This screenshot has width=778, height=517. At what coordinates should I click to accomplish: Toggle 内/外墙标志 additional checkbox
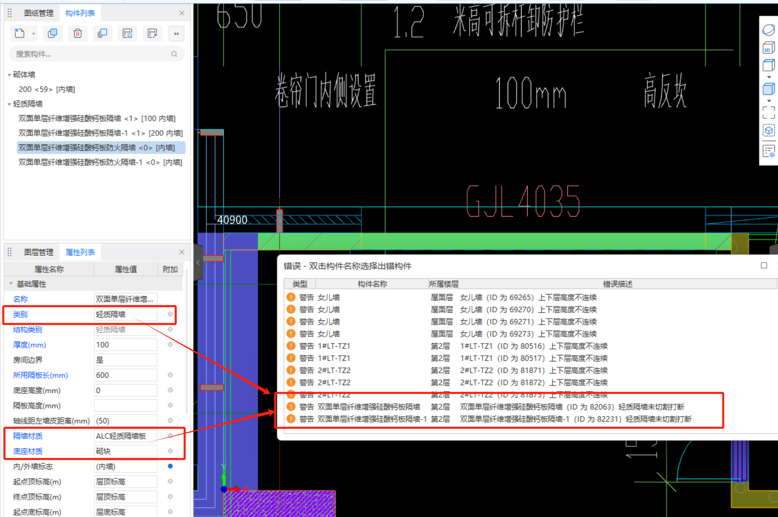170,466
